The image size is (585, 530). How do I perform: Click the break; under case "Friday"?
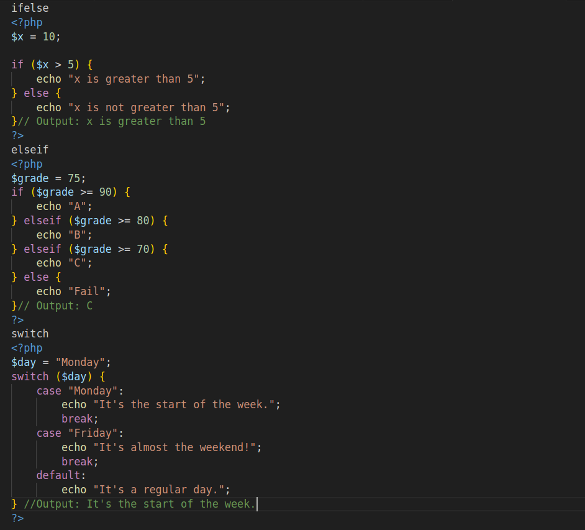(80, 462)
